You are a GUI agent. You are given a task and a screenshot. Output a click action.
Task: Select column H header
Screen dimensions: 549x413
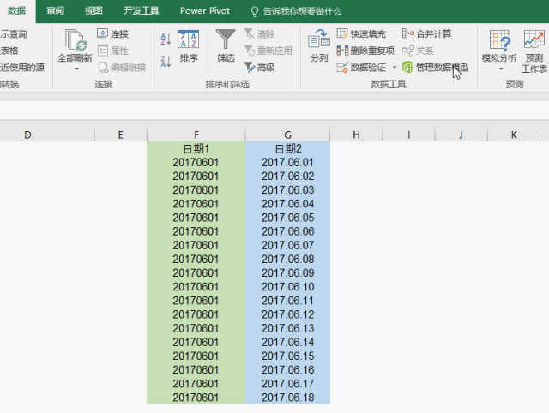coord(356,135)
